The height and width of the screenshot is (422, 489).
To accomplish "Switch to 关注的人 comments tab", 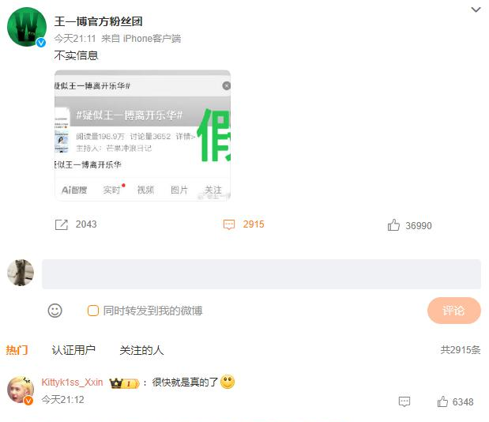I will (141, 350).
